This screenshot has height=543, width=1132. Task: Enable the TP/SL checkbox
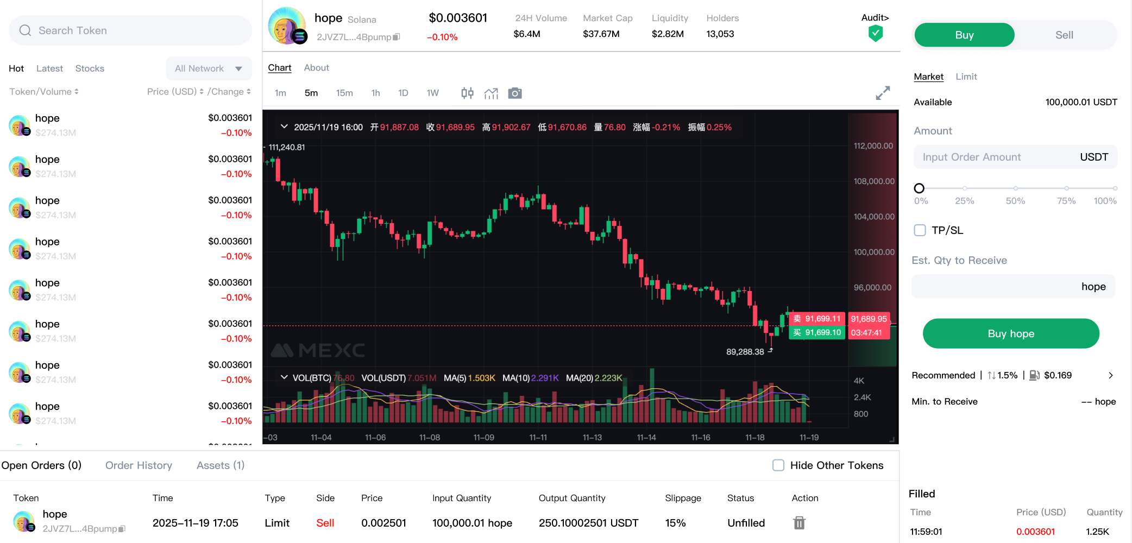point(920,230)
